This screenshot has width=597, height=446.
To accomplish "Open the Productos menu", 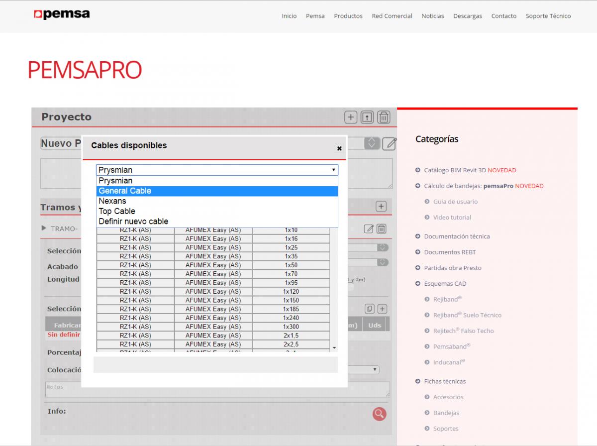I will tap(348, 16).
